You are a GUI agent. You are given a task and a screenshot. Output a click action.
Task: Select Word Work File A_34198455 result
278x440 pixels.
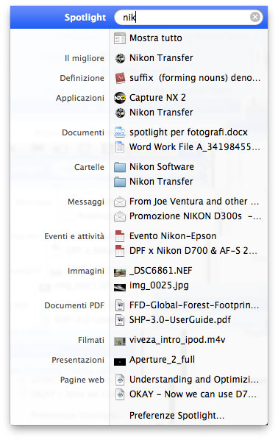[x=195, y=147]
